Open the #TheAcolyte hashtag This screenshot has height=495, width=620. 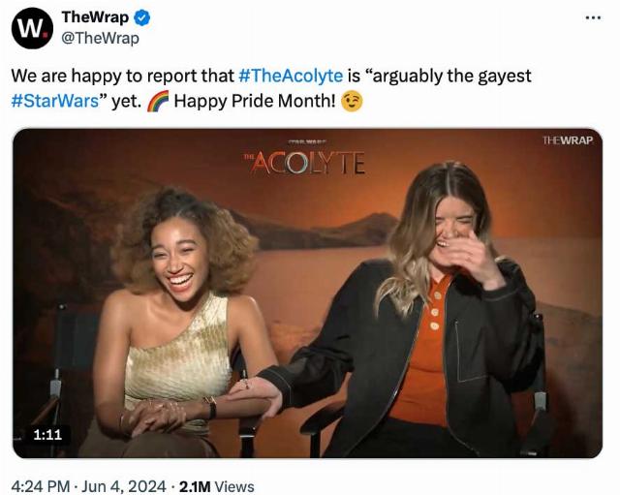[291, 76]
